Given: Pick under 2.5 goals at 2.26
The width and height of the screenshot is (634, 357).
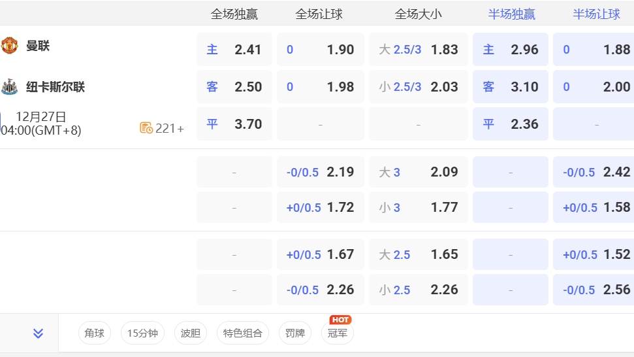Looking at the screenshot, I should 418,290.
